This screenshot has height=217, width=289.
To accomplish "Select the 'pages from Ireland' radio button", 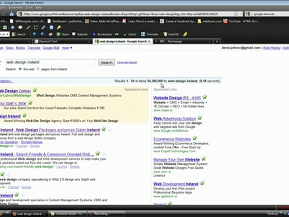I will click(x=38, y=69).
